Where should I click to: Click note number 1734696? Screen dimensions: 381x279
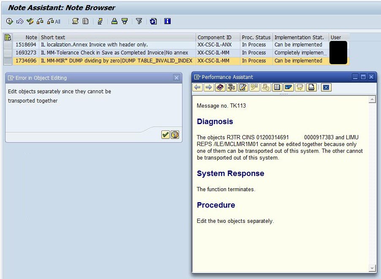pos(26,61)
